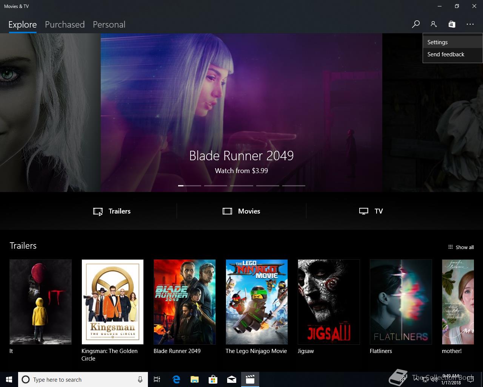Launch Microsoft Edge from taskbar
The height and width of the screenshot is (387, 483).
tap(176, 379)
